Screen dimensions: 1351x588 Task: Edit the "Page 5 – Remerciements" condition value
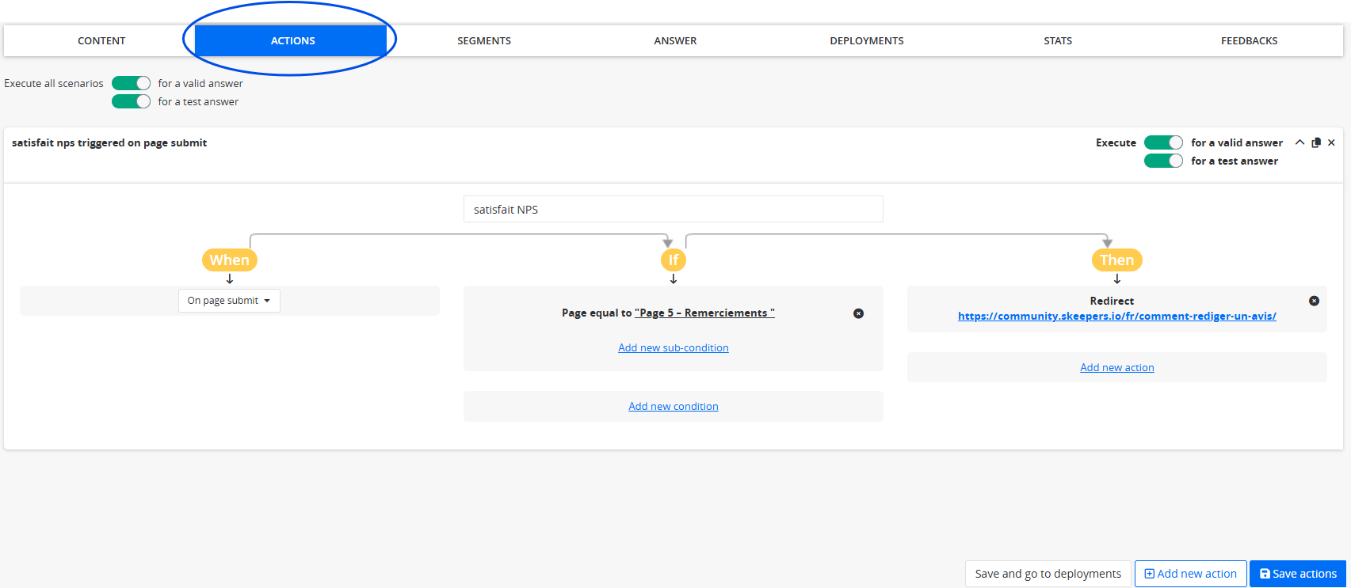click(x=704, y=313)
